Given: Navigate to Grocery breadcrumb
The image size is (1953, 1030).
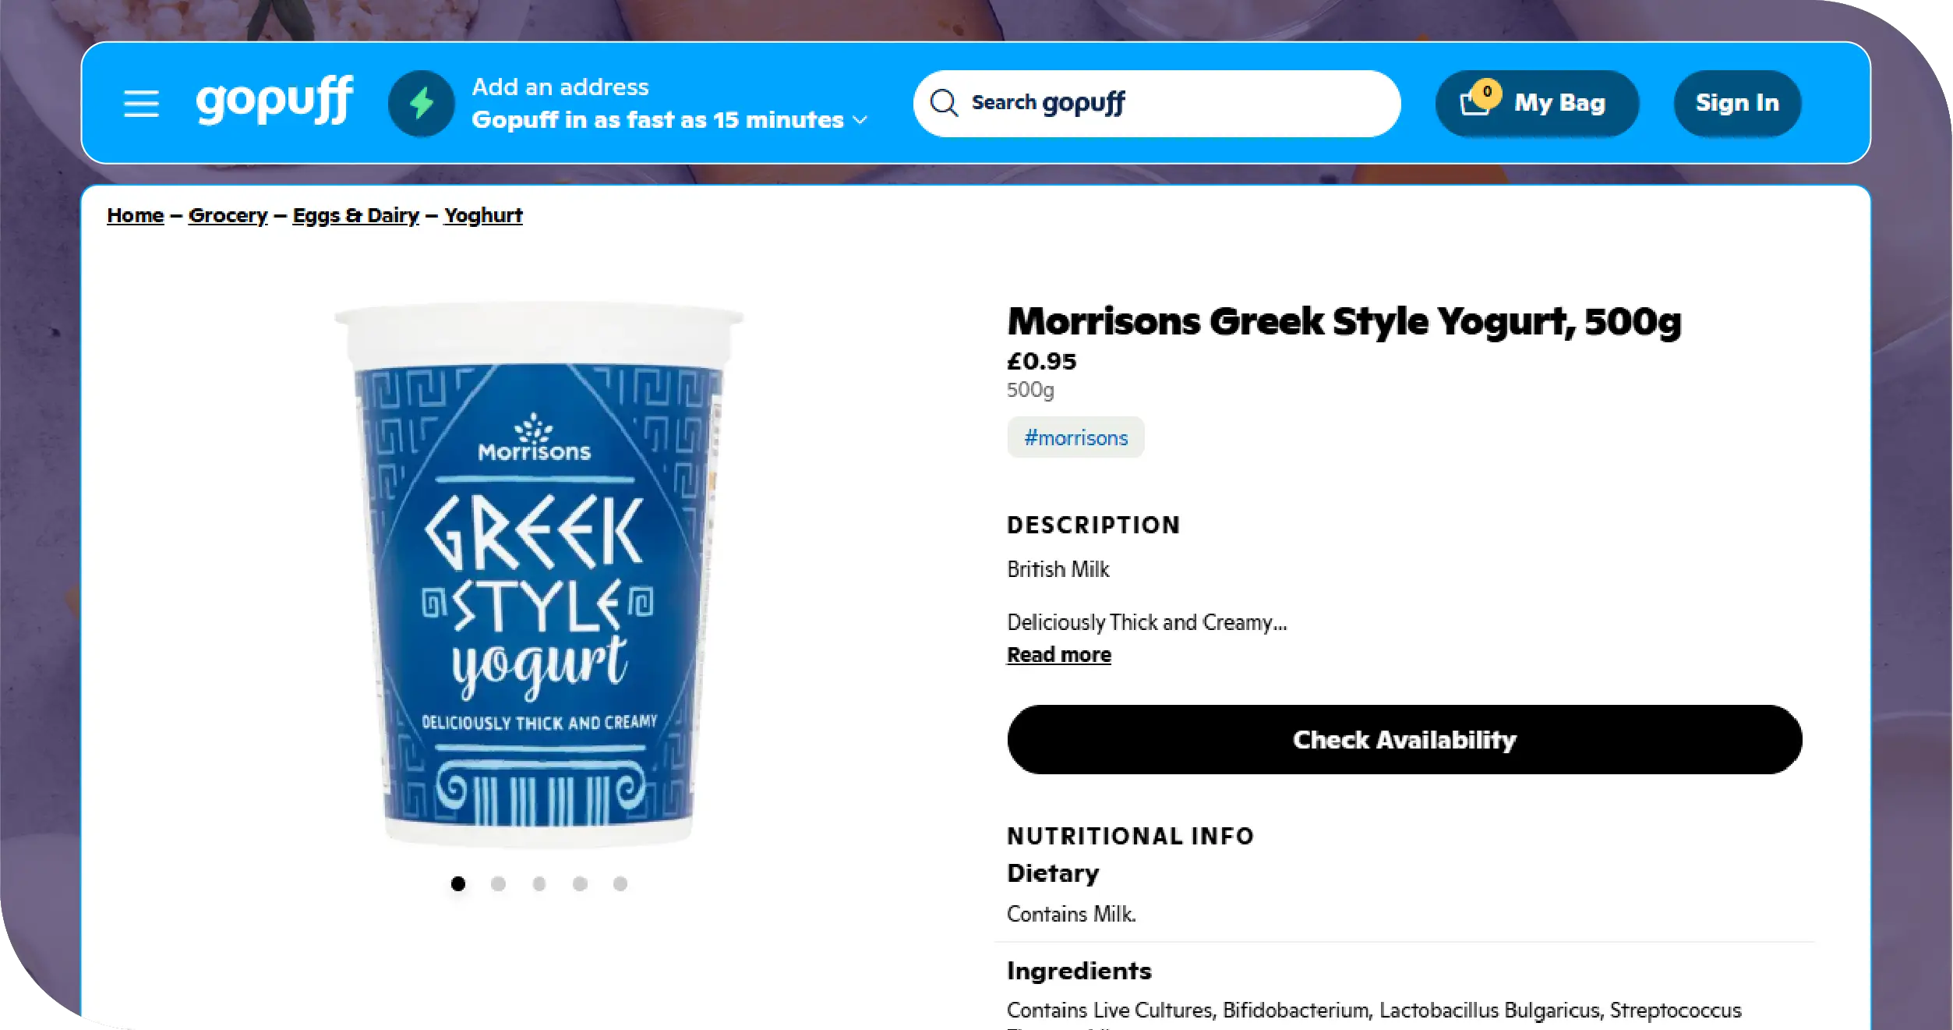Looking at the screenshot, I should point(228,215).
